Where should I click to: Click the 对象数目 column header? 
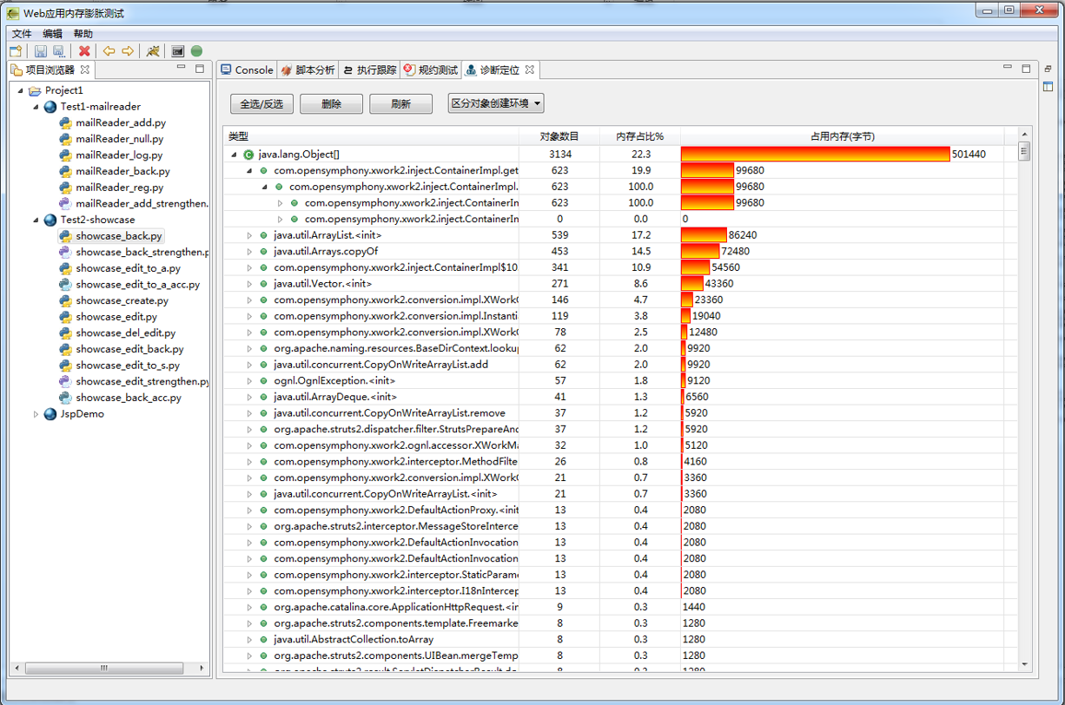pyautogui.click(x=559, y=136)
